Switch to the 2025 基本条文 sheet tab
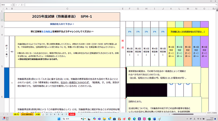The height and width of the screenshot is (121, 218). [27, 114]
